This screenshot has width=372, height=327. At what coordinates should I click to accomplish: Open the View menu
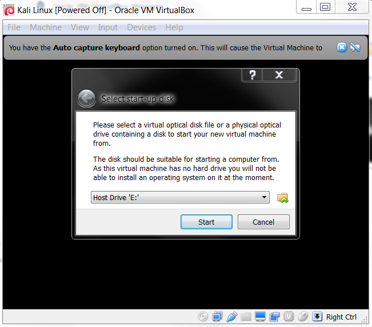click(x=80, y=27)
